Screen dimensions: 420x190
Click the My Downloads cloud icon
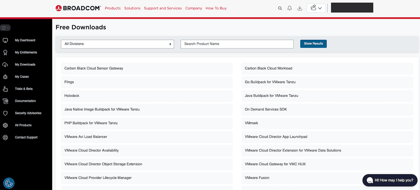coord(5,65)
